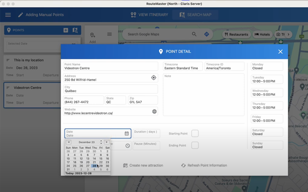Click the State field QC
Viewport: 308px width, 192px height.
point(115,100)
